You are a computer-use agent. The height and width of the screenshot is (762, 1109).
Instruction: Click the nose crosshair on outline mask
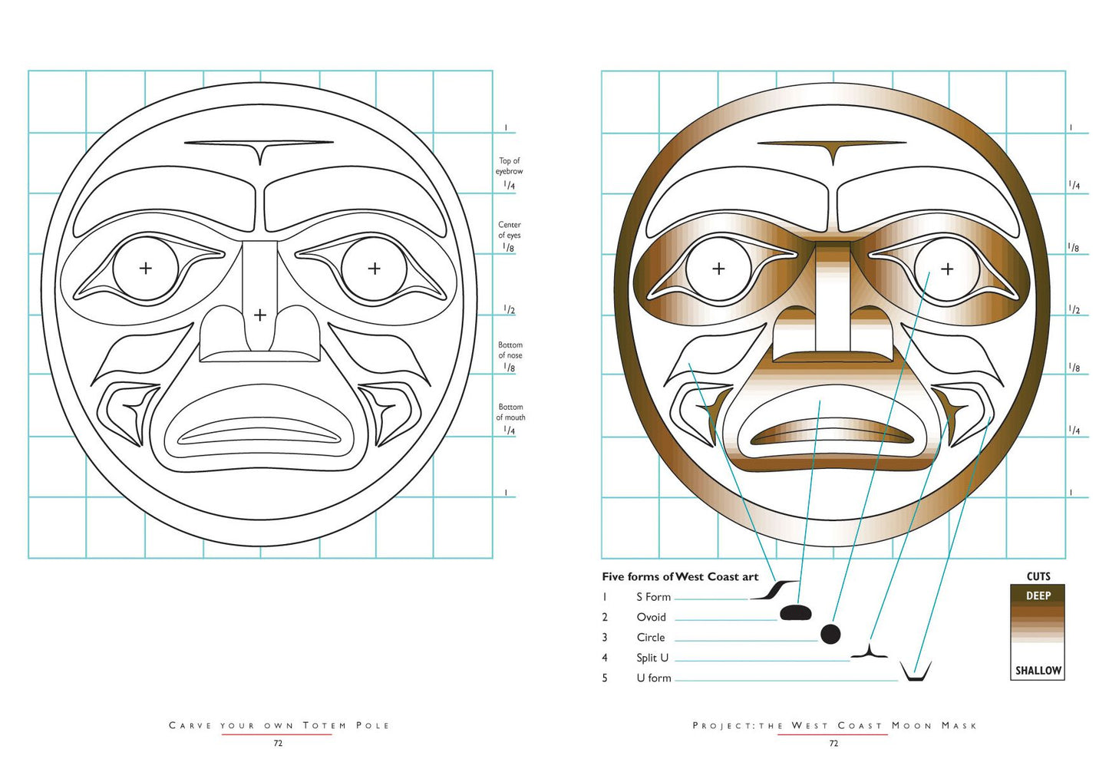coord(259,315)
